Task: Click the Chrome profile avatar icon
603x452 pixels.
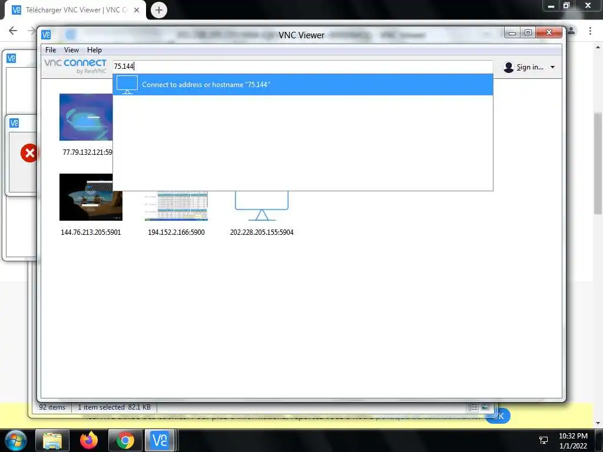Action: point(571,31)
